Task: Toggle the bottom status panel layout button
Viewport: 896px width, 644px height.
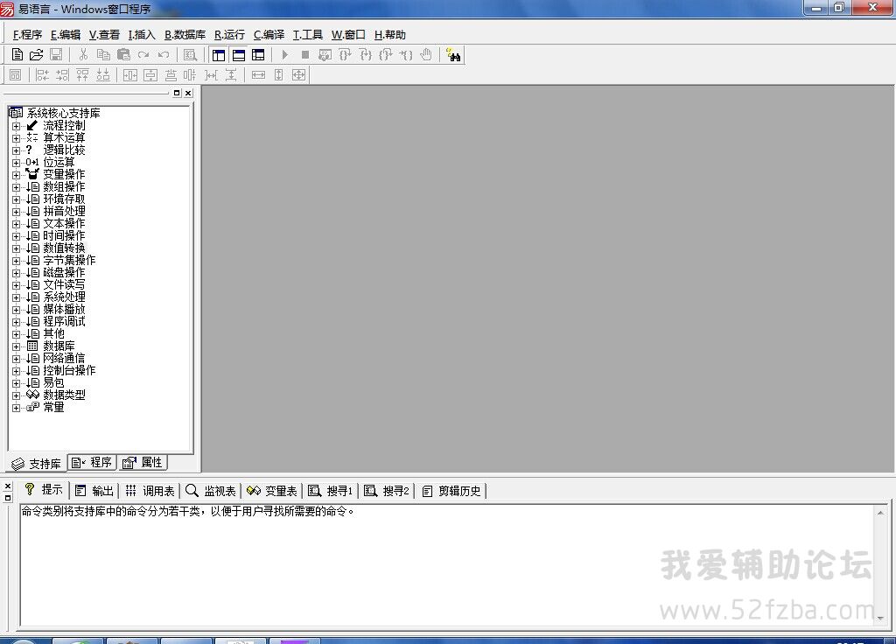Action: tap(239, 55)
